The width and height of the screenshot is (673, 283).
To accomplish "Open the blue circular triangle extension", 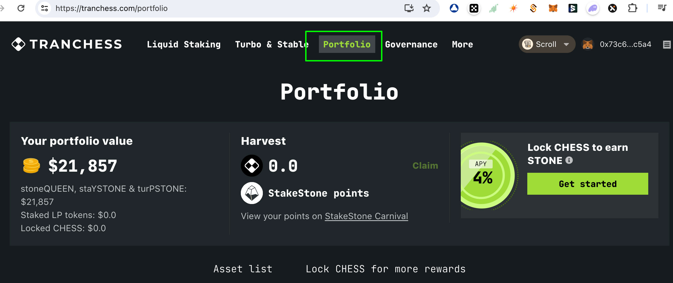I will (454, 8).
